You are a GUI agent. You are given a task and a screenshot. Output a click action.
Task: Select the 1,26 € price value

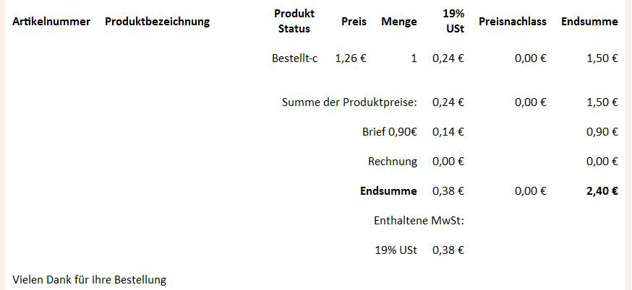coord(351,58)
